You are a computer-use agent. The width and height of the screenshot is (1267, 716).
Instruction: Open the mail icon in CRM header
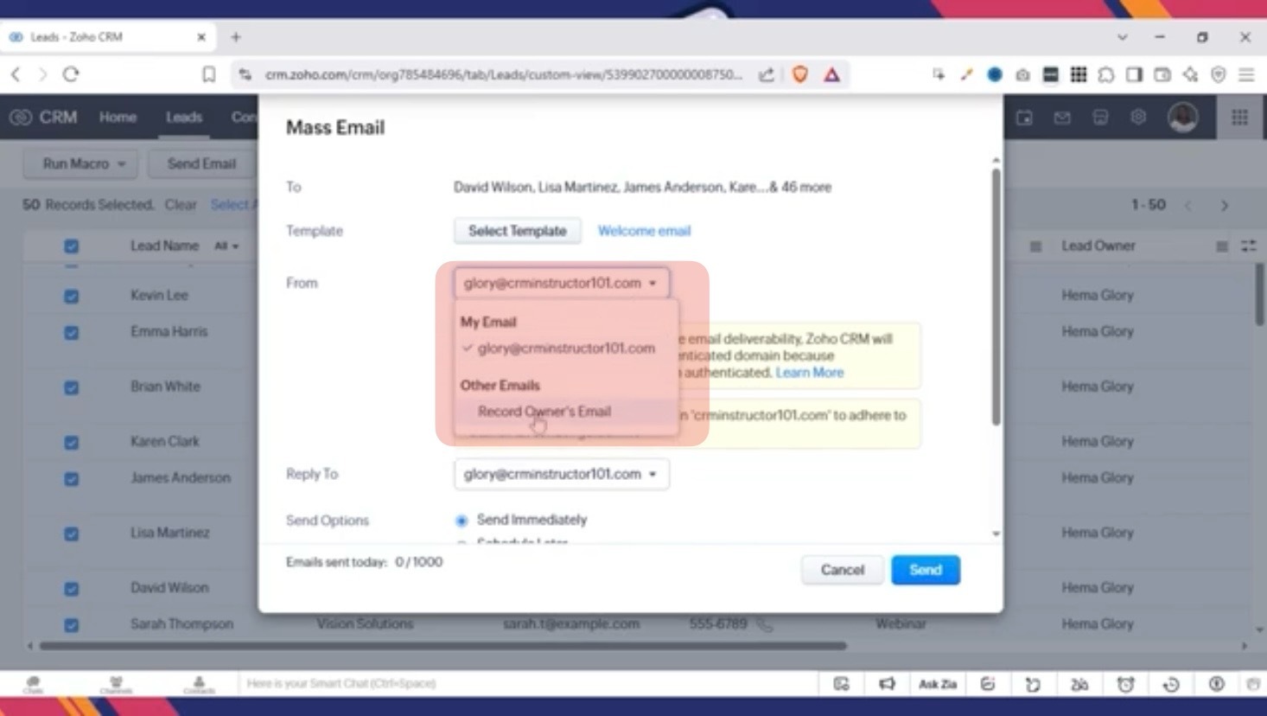(x=1062, y=118)
